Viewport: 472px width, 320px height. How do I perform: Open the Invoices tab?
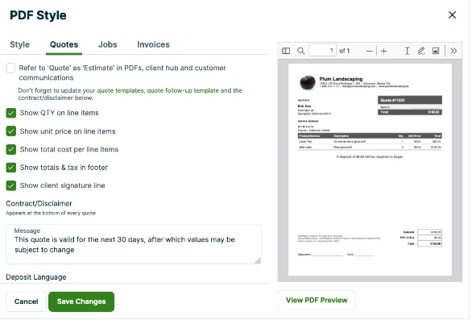coord(154,44)
